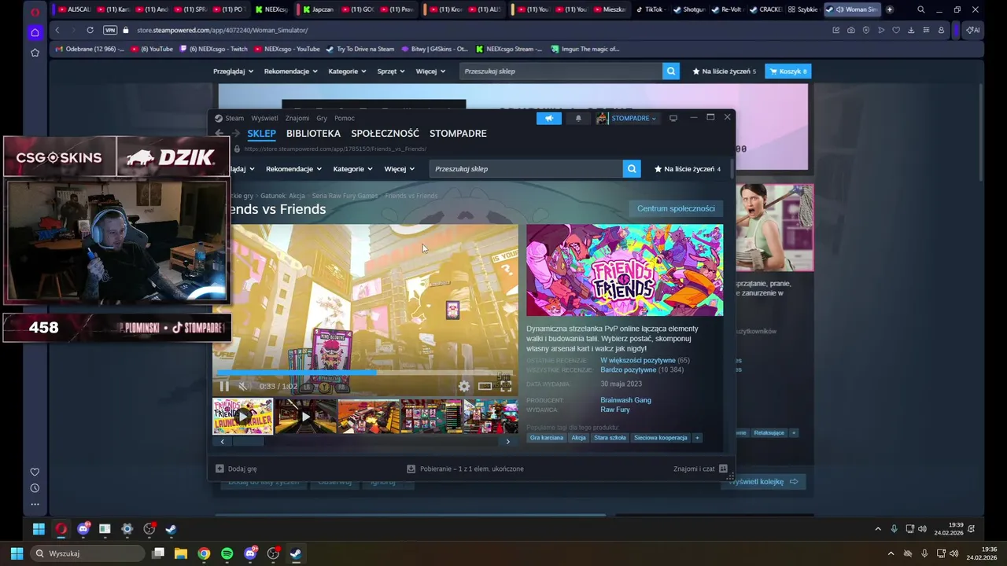The height and width of the screenshot is (566, 1007).
Task: Open Pobieranie downloads status
Action: click(465, 469)
